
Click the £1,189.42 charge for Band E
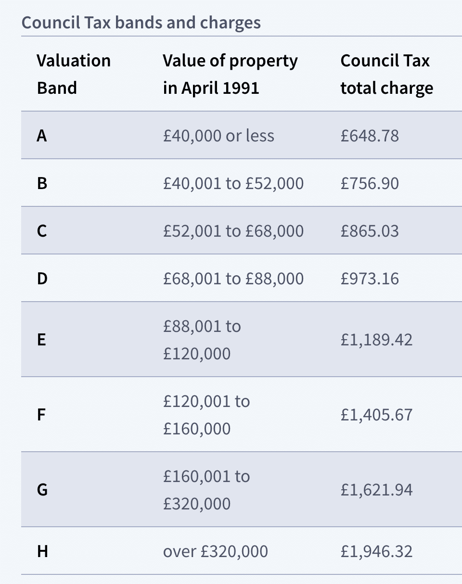click(x=376, y=340)
